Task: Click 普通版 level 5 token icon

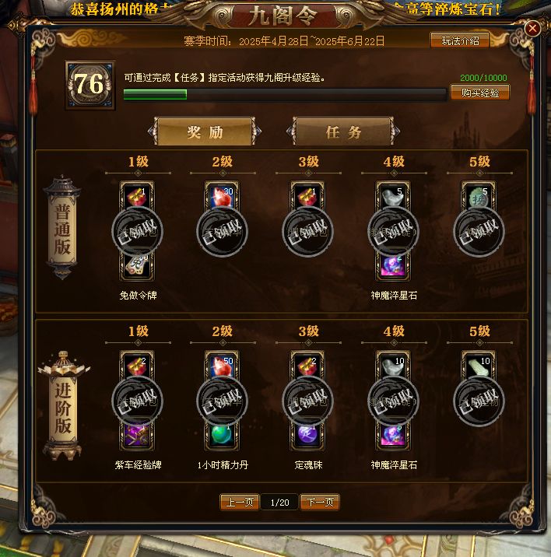Action: (x=479, y=195)
